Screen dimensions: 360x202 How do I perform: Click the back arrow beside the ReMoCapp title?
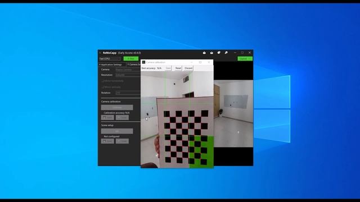(100, 53)
